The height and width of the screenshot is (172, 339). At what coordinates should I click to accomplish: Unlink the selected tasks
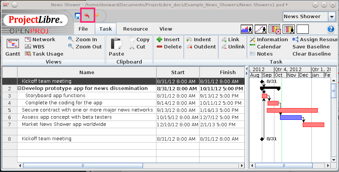[233, 46]
